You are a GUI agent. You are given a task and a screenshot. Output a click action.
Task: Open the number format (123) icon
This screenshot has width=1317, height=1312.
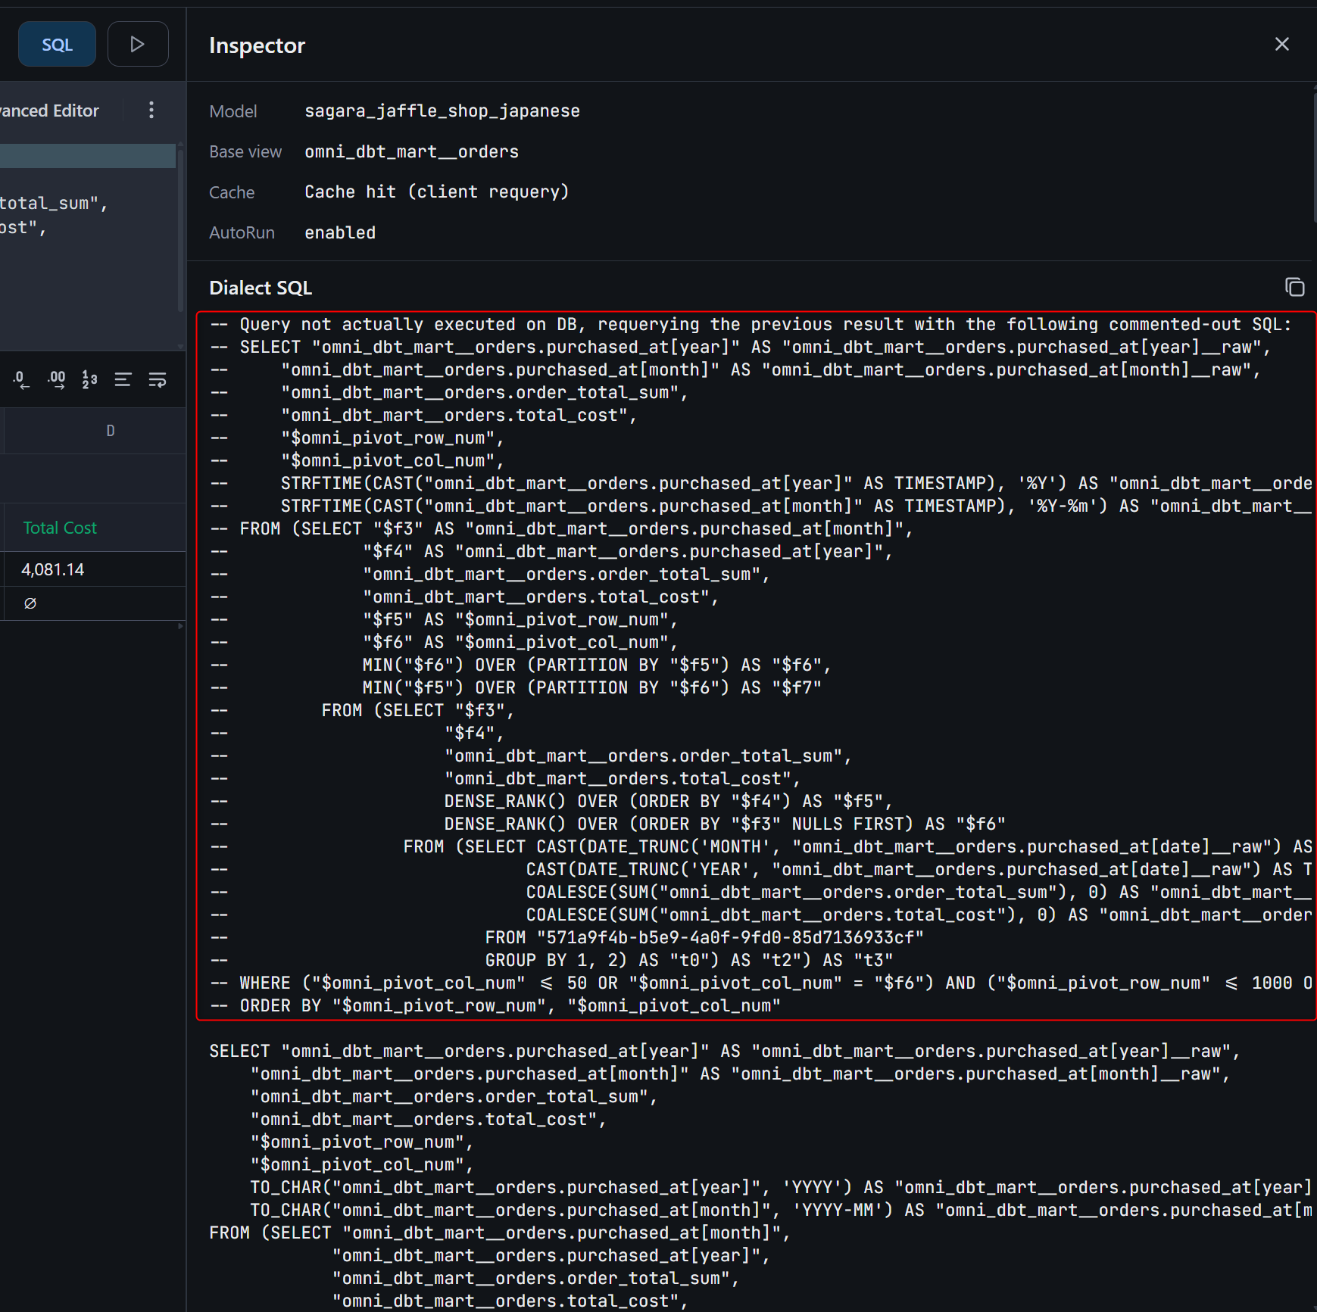point(89,379)
